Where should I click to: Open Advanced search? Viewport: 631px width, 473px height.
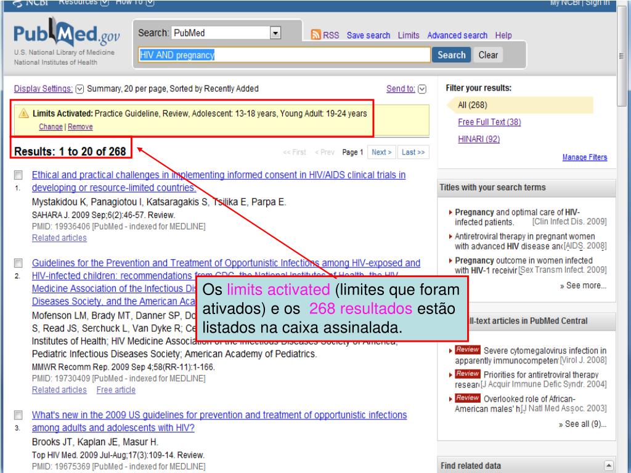point(457,35)
